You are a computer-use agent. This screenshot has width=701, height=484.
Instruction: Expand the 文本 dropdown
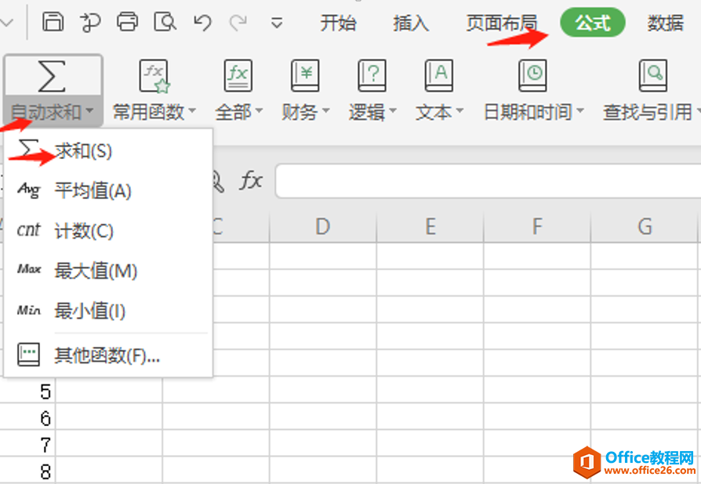coord(459,110)
